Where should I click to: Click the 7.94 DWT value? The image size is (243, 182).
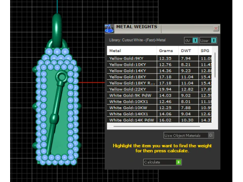[x=186, y=59]
